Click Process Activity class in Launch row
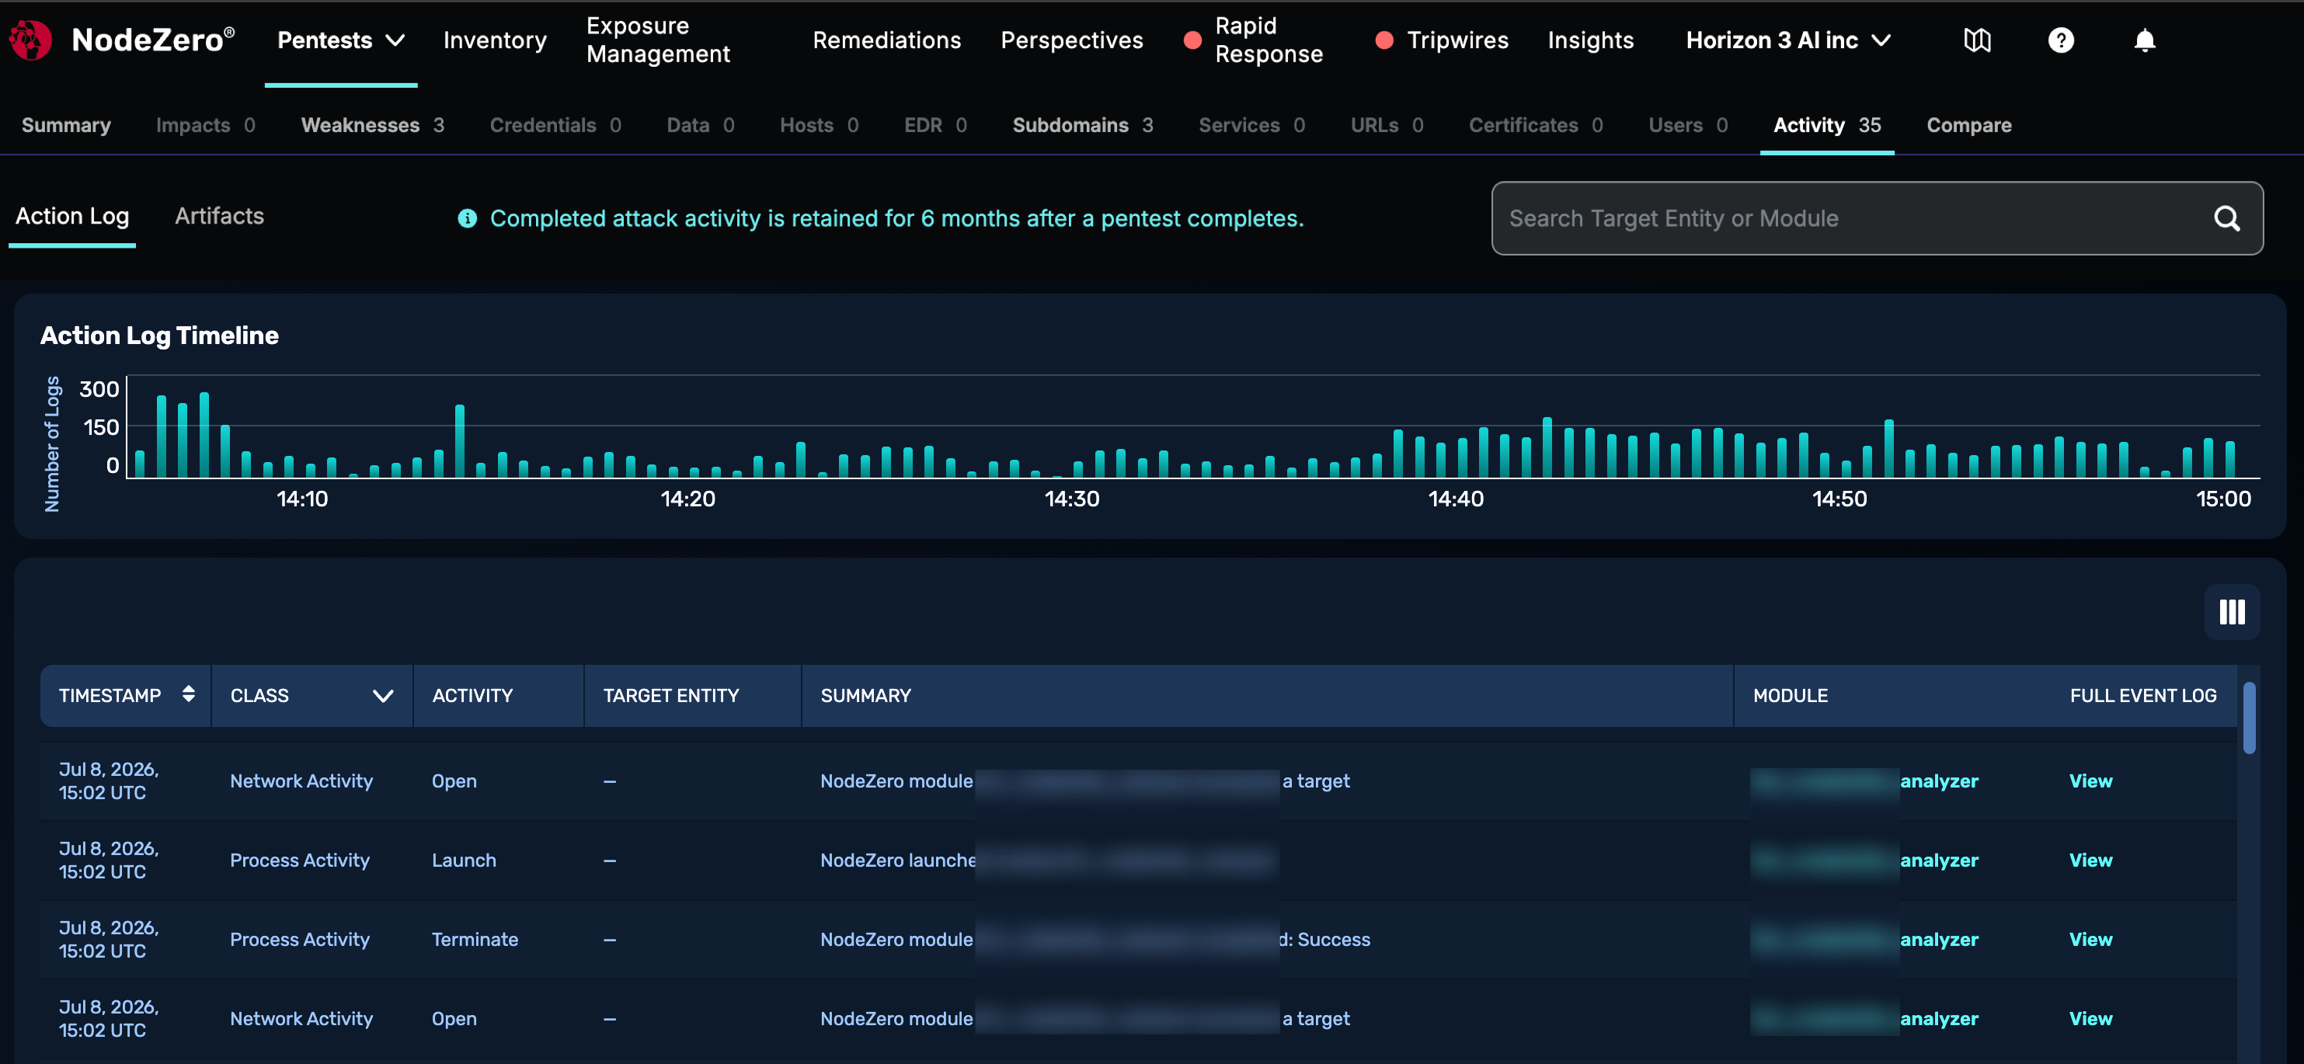Screen dimensions: 2304x1064 click(x=300, y=861)
